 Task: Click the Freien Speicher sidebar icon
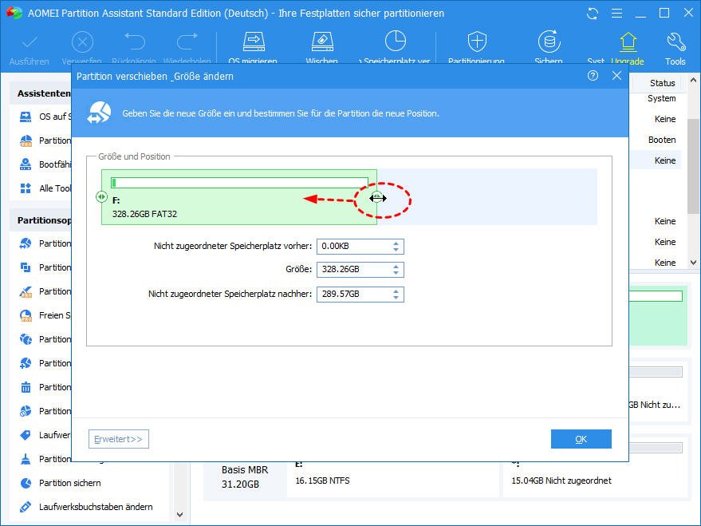(x=26, y=315)
